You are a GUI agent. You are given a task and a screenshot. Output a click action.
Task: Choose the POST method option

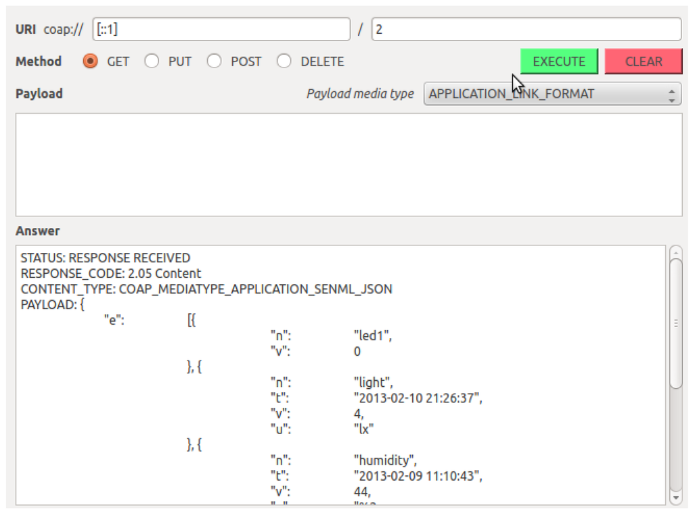coord(215,62)
